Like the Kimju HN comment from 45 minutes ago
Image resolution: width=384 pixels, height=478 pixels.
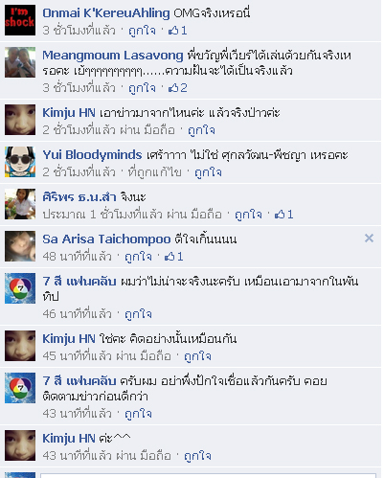tap(197, 356)
